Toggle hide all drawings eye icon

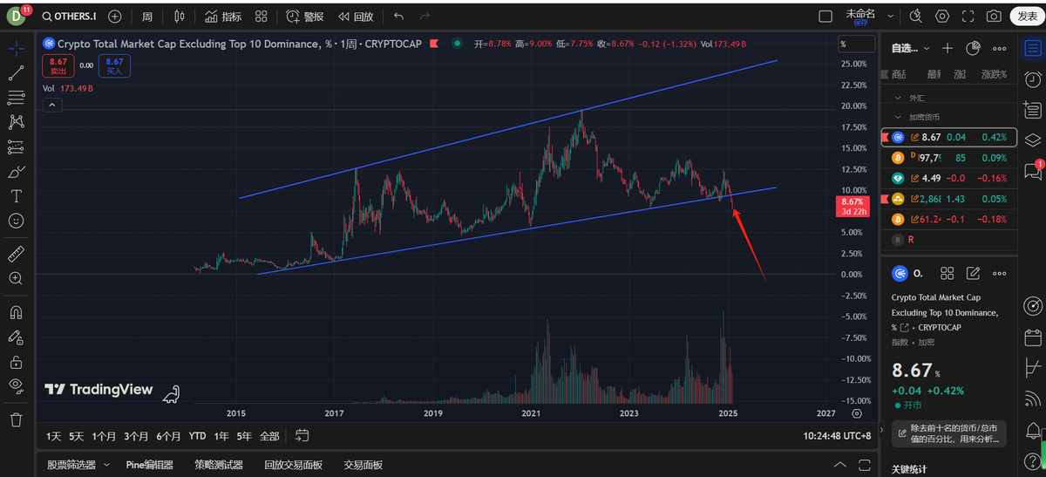[x=16, y=385]
